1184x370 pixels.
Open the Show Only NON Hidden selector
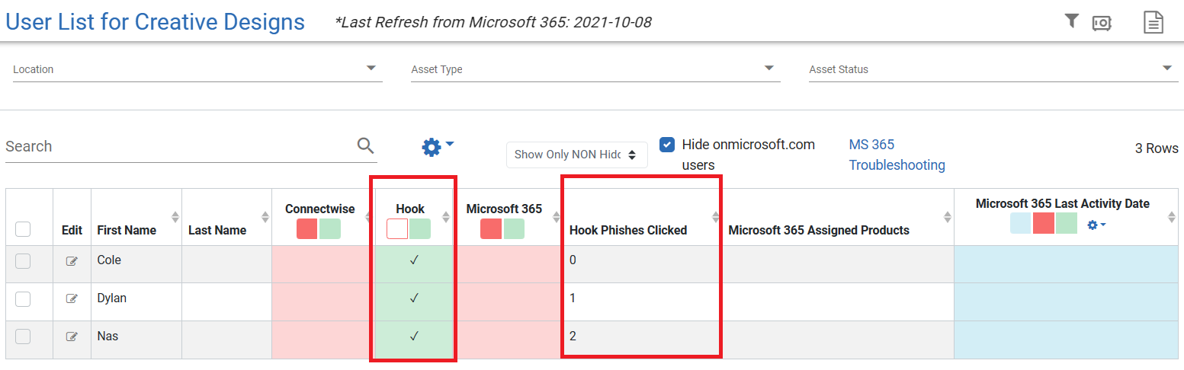[x=577, y=155]
